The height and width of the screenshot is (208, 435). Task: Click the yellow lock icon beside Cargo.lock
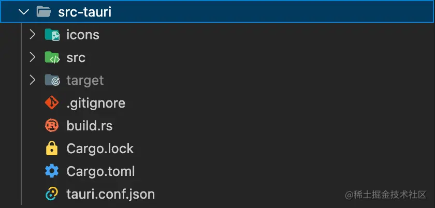52,149
